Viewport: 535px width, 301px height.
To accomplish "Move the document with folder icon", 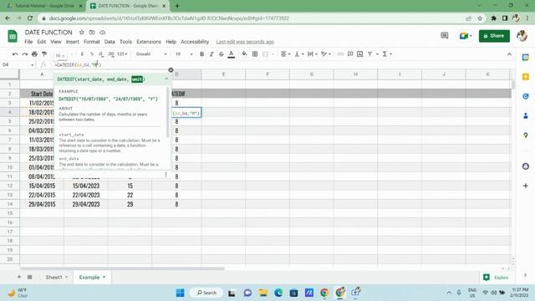I will [92, 33].
